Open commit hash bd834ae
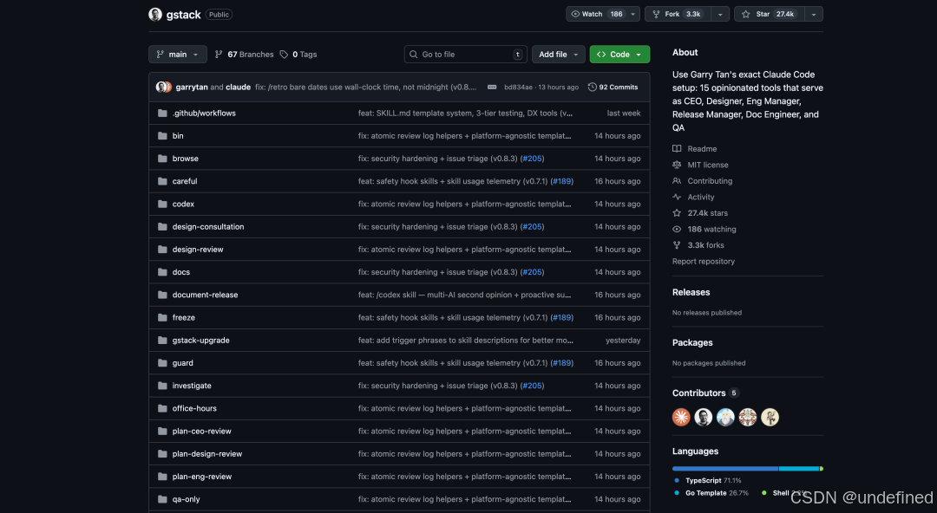Viewport: 937px width, 513px height. [x=518, y=88]
